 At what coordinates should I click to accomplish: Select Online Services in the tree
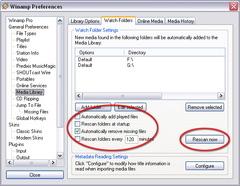[x=31, y=86]
